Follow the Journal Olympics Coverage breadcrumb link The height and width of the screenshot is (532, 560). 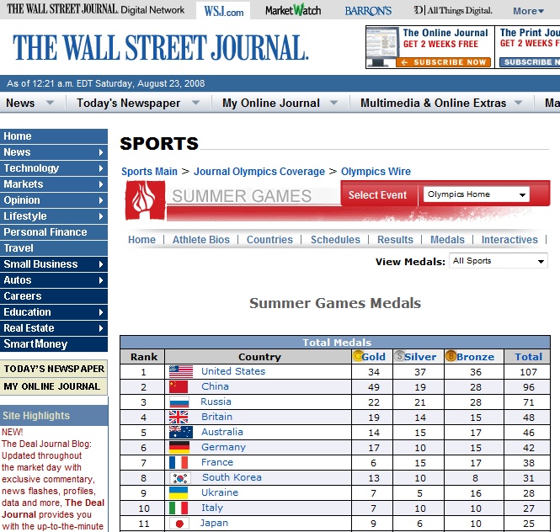click(x=259, y=172)
